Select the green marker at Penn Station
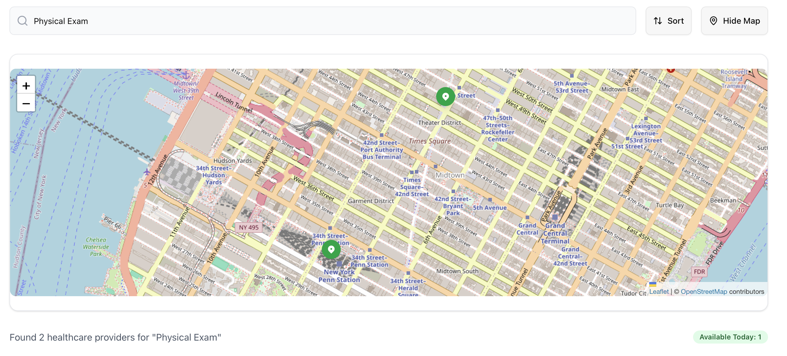The height and width of the screenshot is (356, 787). click(331, 249)
